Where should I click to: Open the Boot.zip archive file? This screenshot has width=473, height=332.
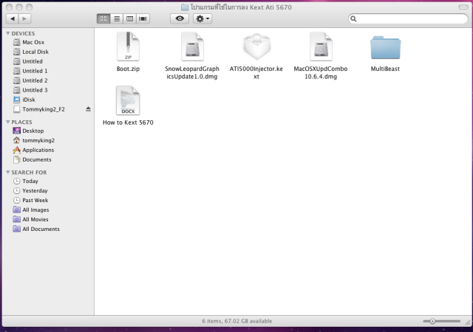[128, 47]
